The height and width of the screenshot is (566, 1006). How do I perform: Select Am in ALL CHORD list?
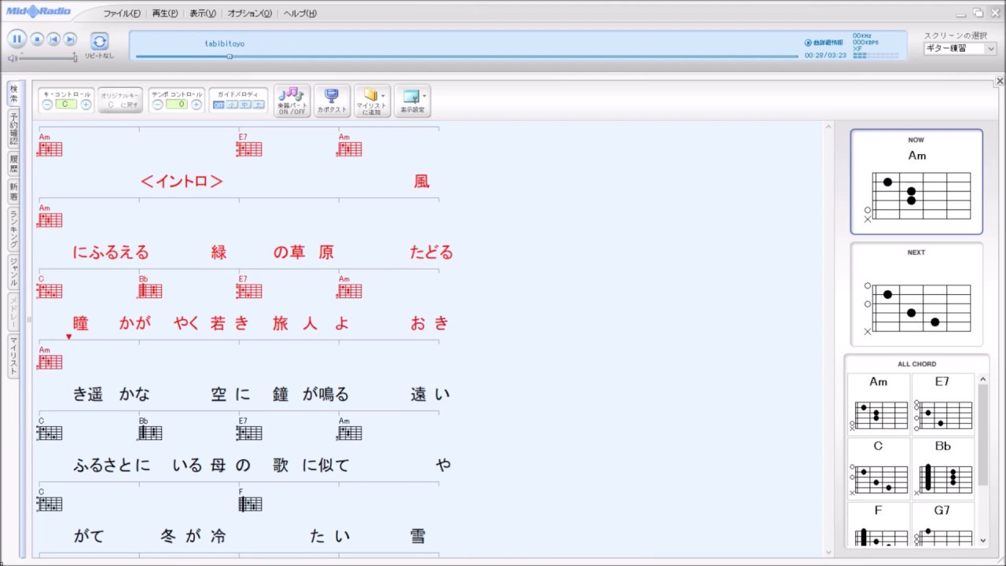[x=879, y=404]
